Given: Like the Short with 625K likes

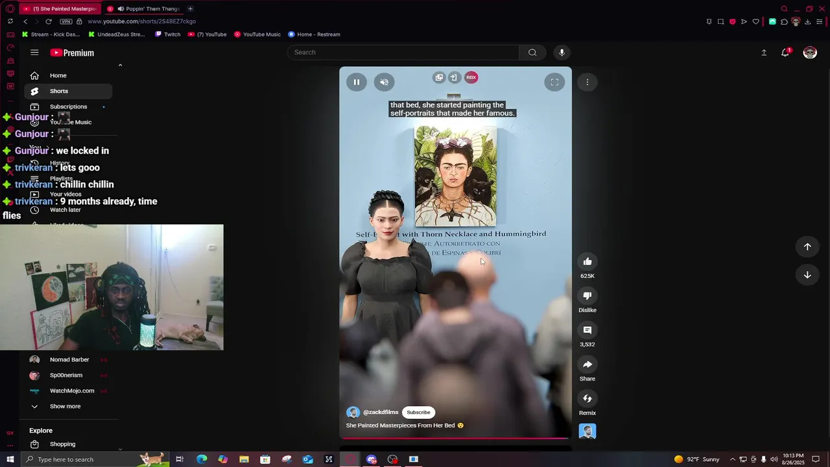Looking at the screenshot, I should tap(587, 261).
